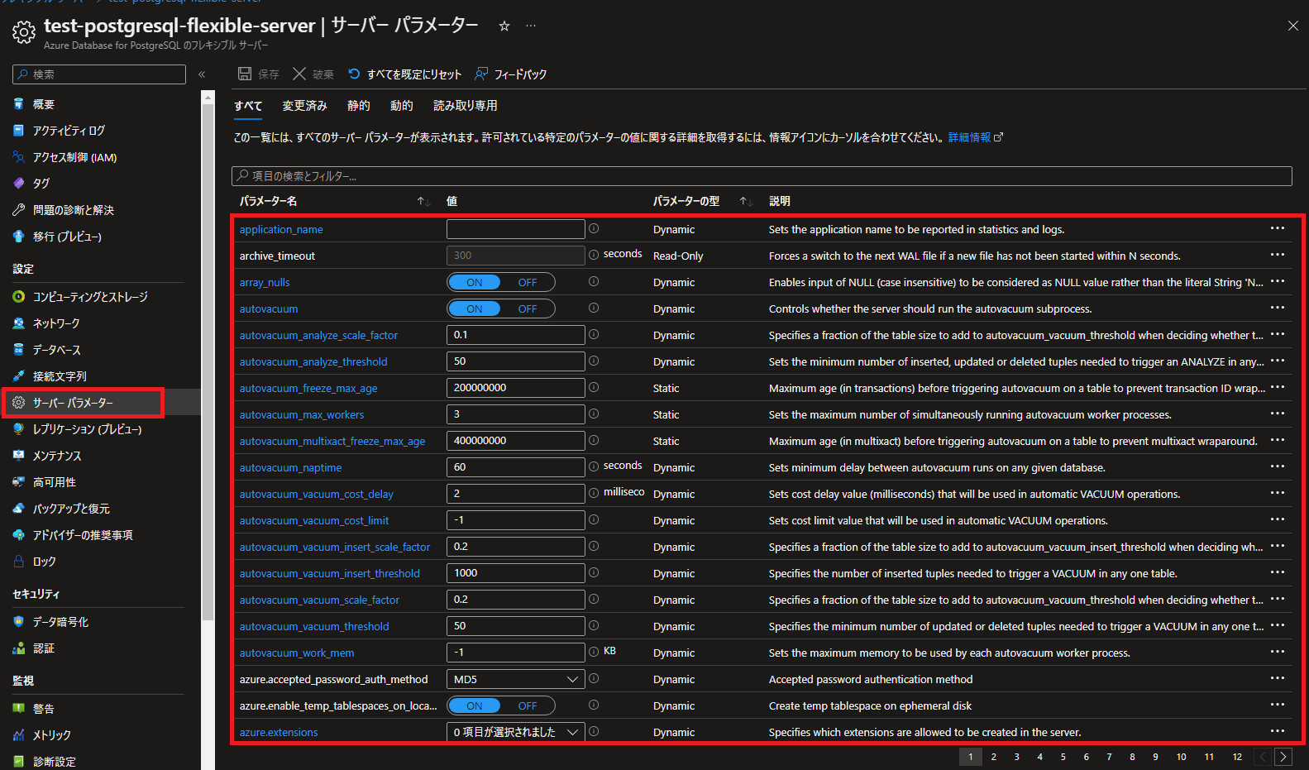This screenshot has height=770, width=1309.
Task: Click the ネットワーク sidebar icon
Action: tap(19, 323)
